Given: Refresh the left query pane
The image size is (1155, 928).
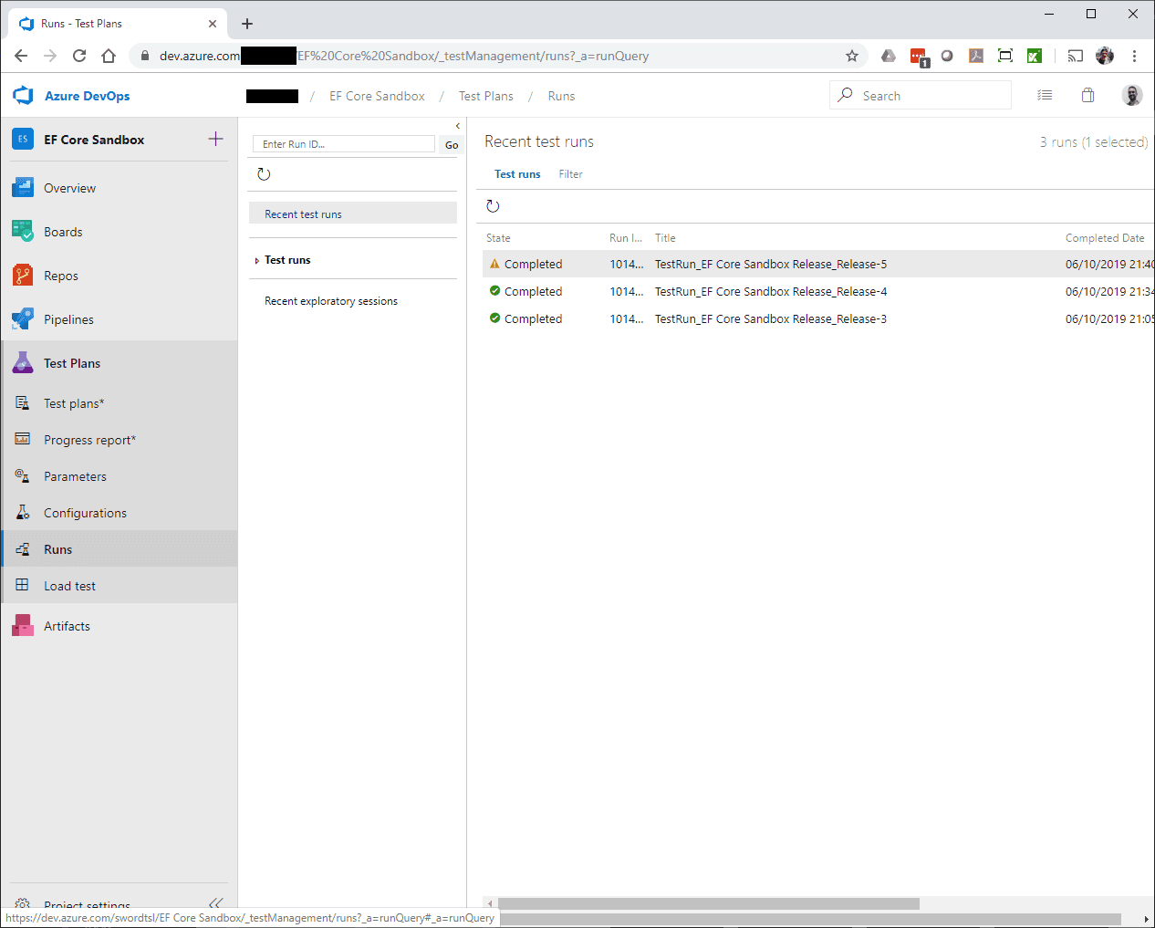Looking at the screenshot, I should click(264, 174).
